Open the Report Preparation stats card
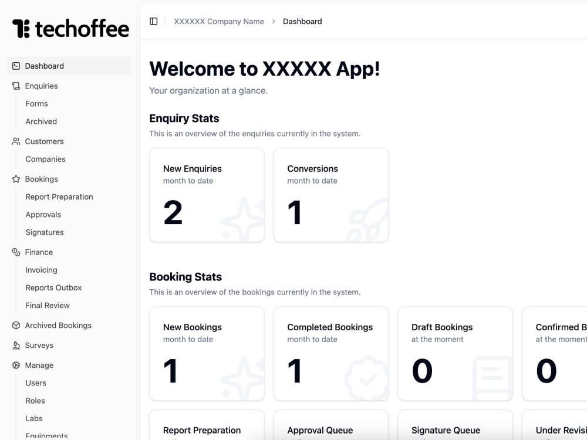587x440 pixels. coord(207,425)
